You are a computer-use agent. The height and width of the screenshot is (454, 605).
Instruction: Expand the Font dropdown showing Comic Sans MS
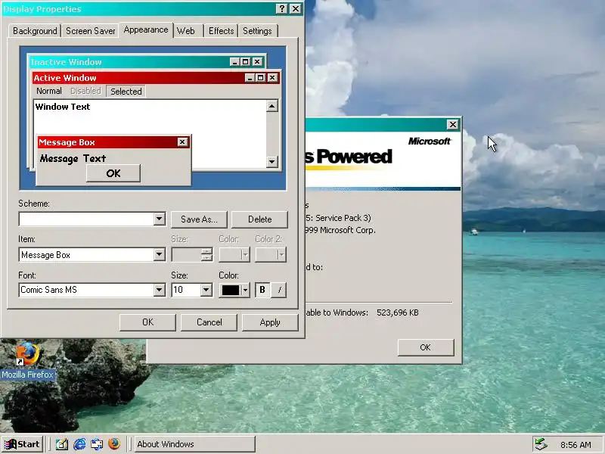coord(159,290)
